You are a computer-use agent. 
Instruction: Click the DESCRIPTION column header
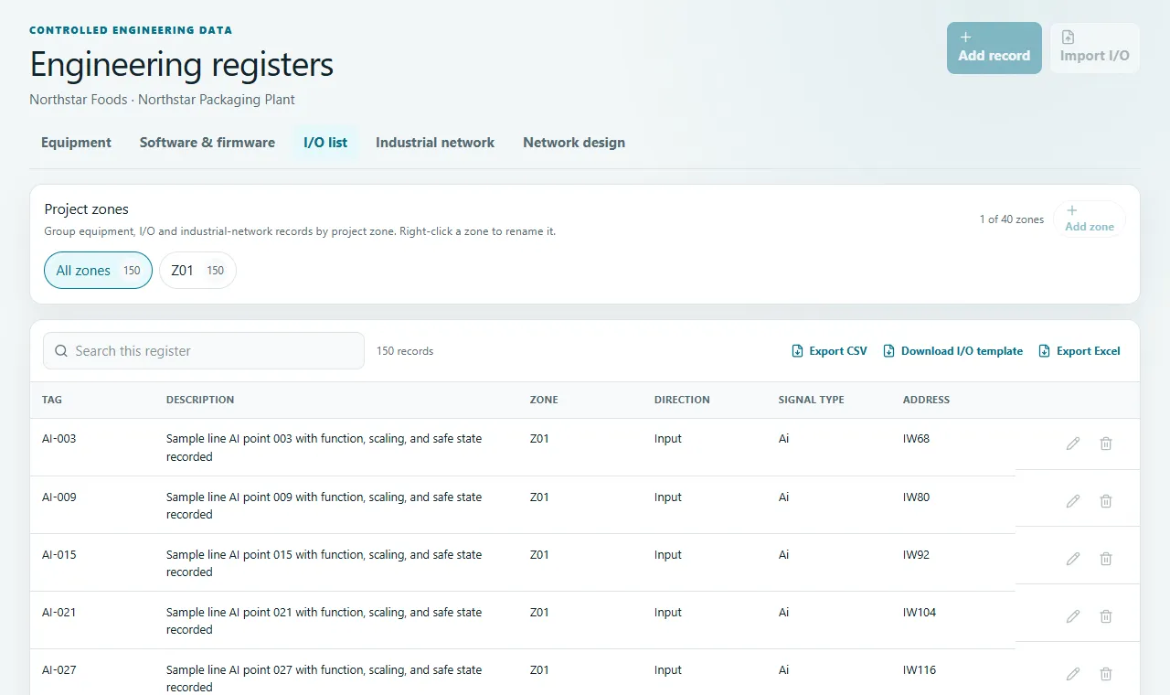click(200, 400)
